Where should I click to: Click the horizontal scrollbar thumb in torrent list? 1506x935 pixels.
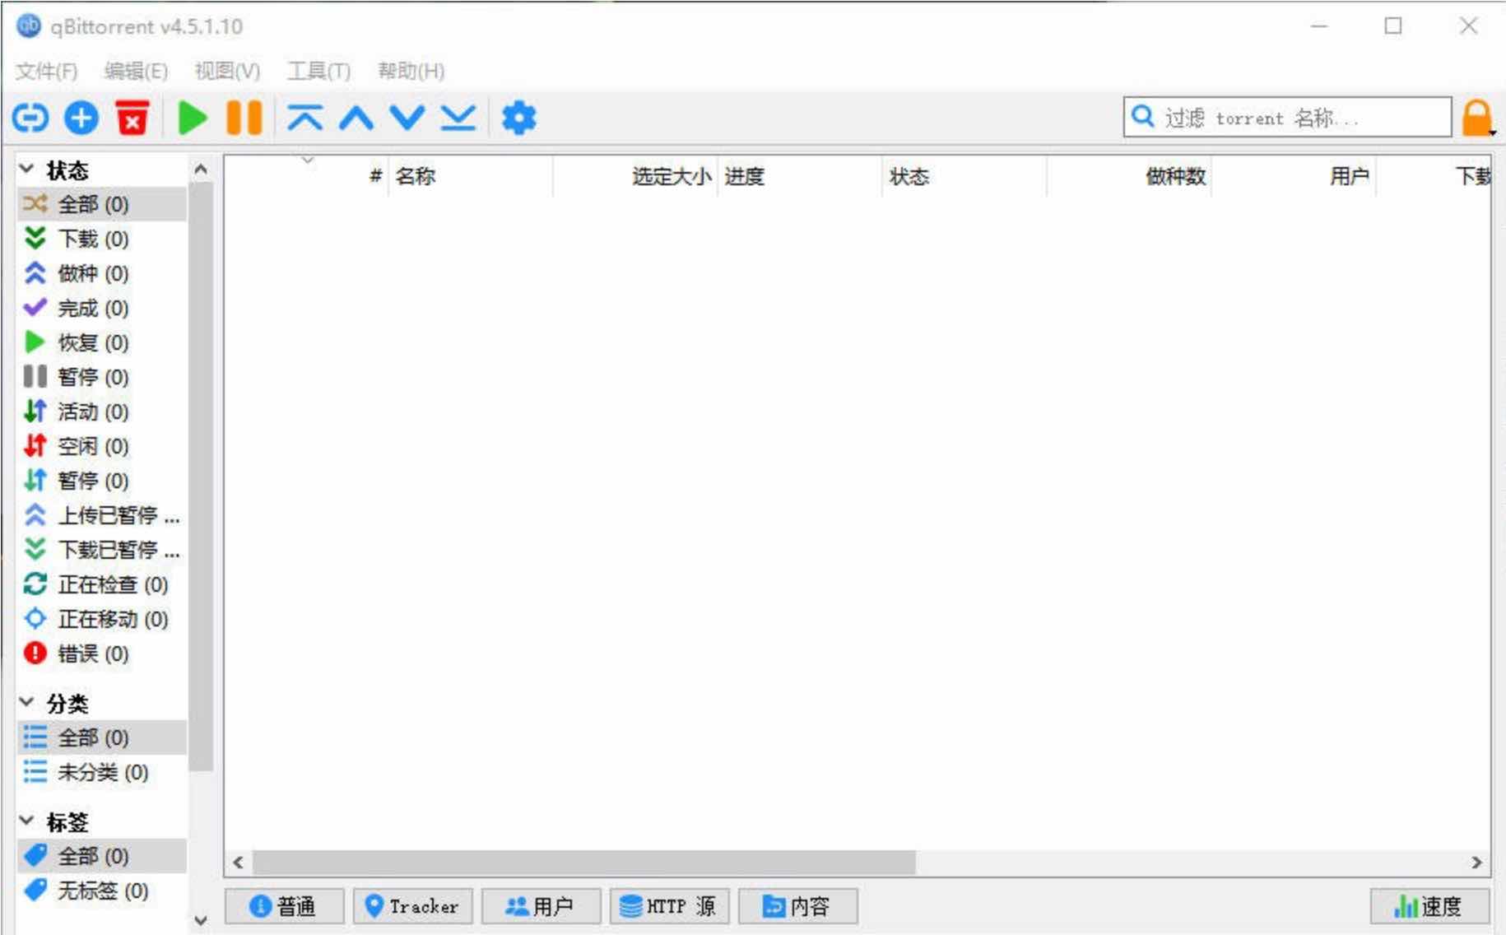click(583, 863)
